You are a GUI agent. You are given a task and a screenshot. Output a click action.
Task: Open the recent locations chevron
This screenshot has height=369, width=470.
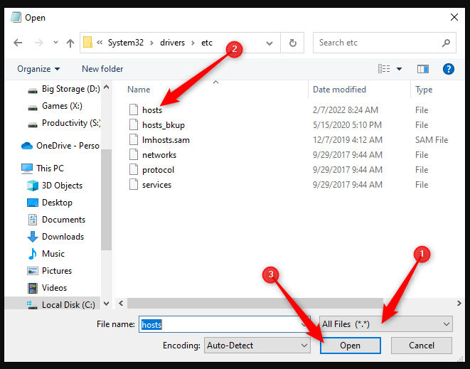tap(55, 43)
